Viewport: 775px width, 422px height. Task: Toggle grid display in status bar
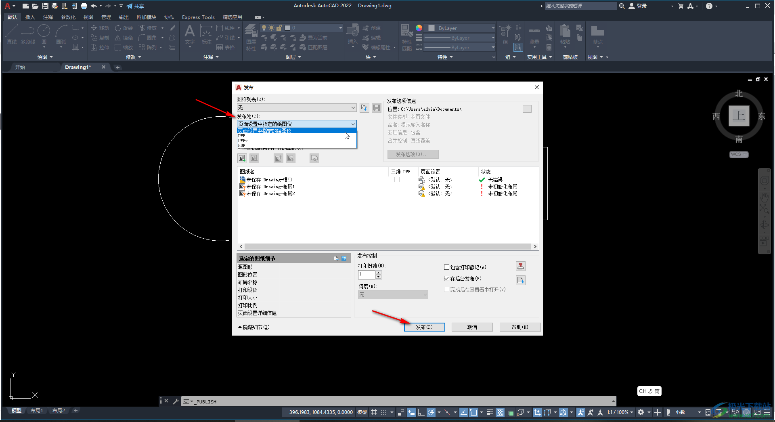[x=374, y=412]
